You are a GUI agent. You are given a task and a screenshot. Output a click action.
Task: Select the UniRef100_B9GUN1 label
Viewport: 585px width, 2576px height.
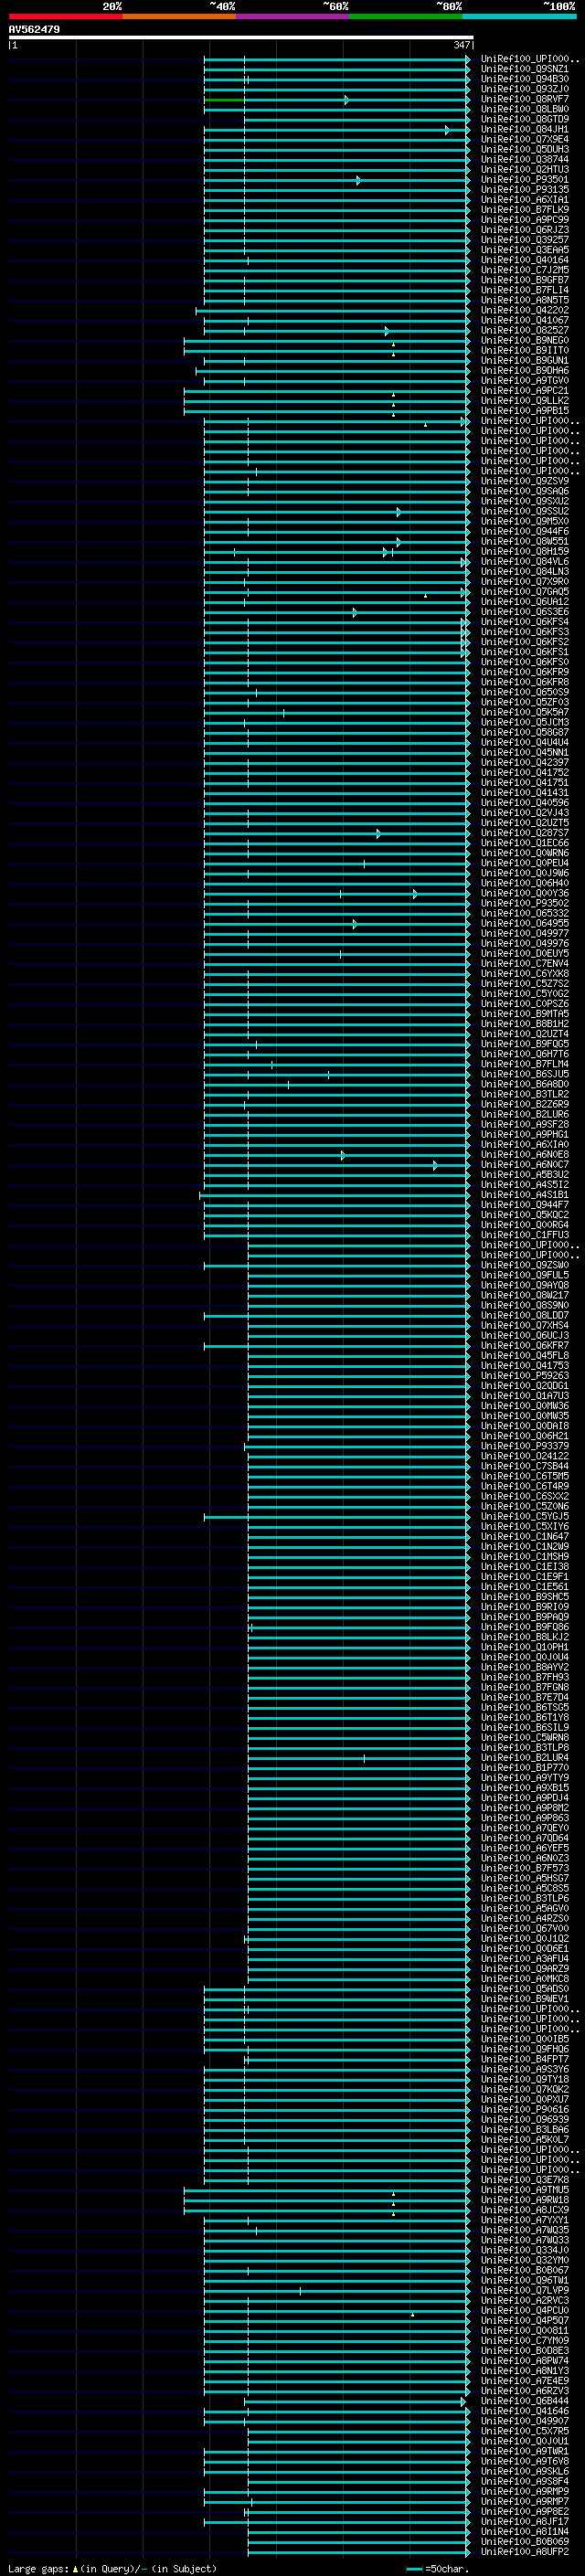coord(525,360)
